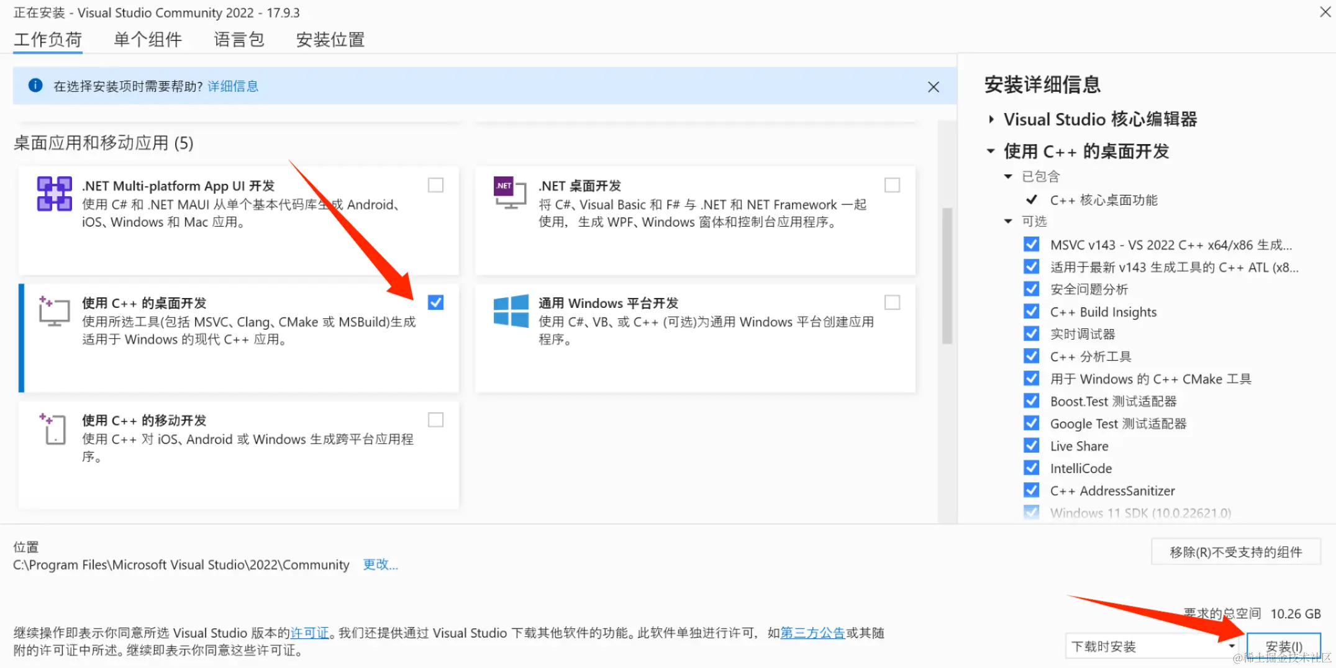Click the Universal Windows Platform logo icon
1336x668 pixels.
(x=511, y=310)
